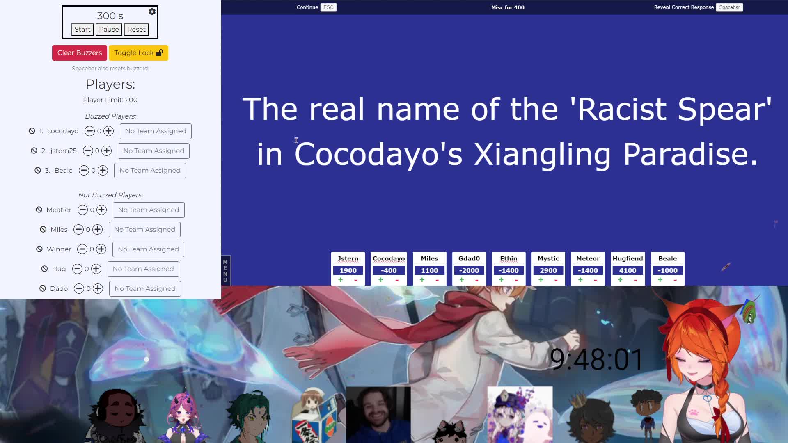Add points to Ethin scoreboard card
The height and width of the screenshot is (443, 788).
(x=501, y=280)
